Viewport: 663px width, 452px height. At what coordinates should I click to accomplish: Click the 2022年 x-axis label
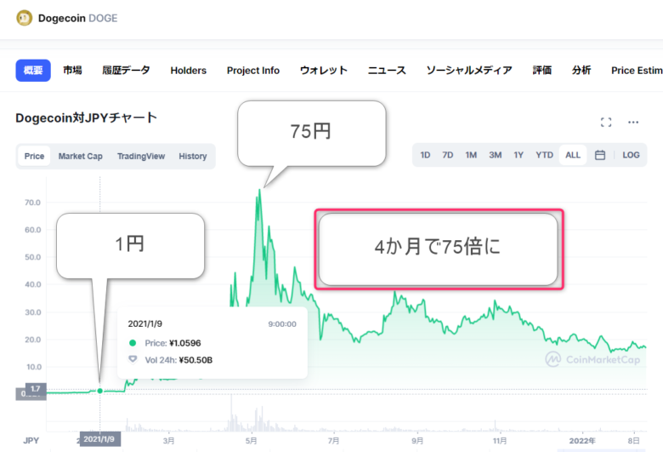581,441
